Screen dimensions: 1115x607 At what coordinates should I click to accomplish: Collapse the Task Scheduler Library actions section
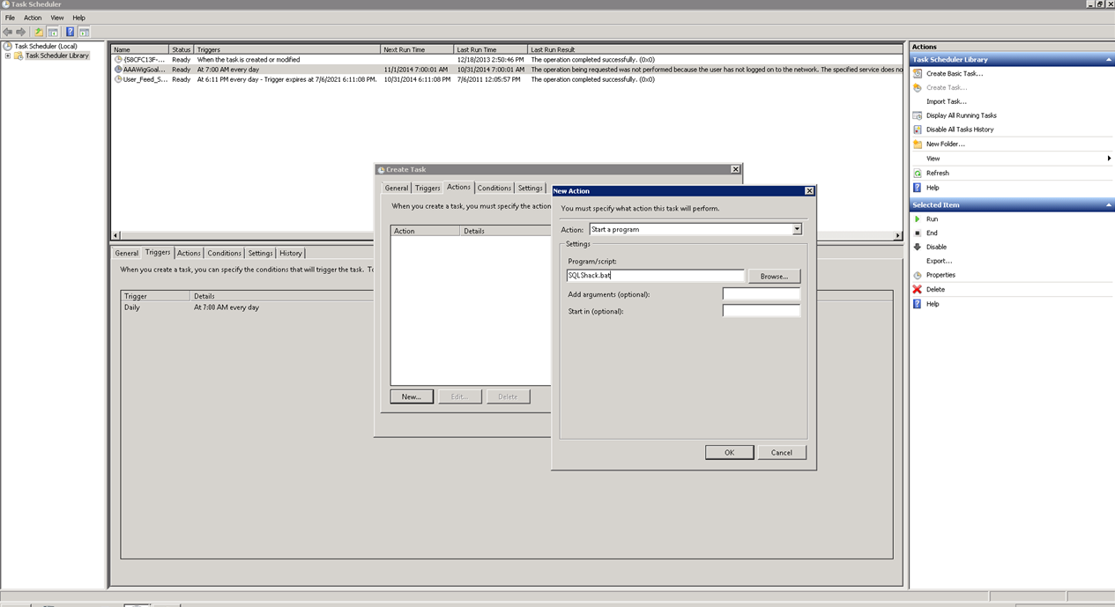pyautogui.click(x=1109, y=60)
